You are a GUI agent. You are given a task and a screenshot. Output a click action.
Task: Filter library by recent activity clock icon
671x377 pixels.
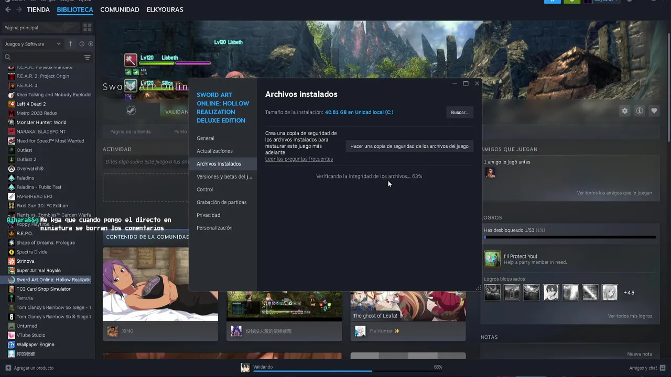coord(82,44)
